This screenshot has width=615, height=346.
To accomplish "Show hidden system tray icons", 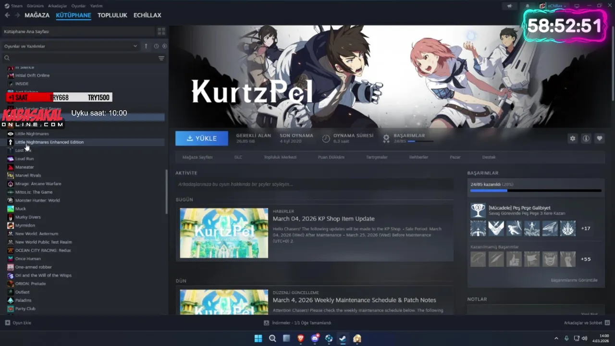I will (x=556, y=338).
